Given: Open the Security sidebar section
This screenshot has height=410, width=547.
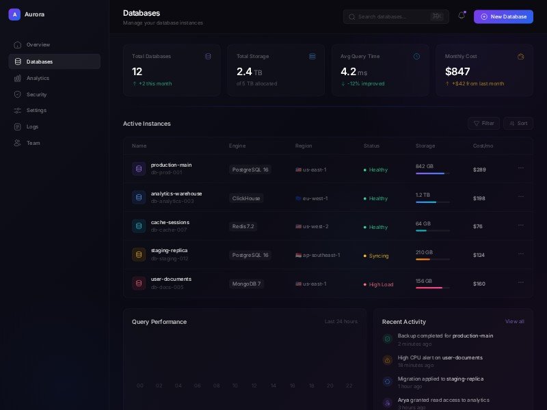Looking at the screenshot, I should click(x=36, y=94).
